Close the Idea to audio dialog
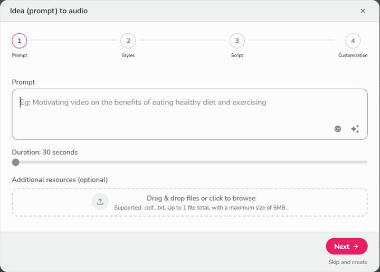The image size is (380, 272). (x=363, y=11)
